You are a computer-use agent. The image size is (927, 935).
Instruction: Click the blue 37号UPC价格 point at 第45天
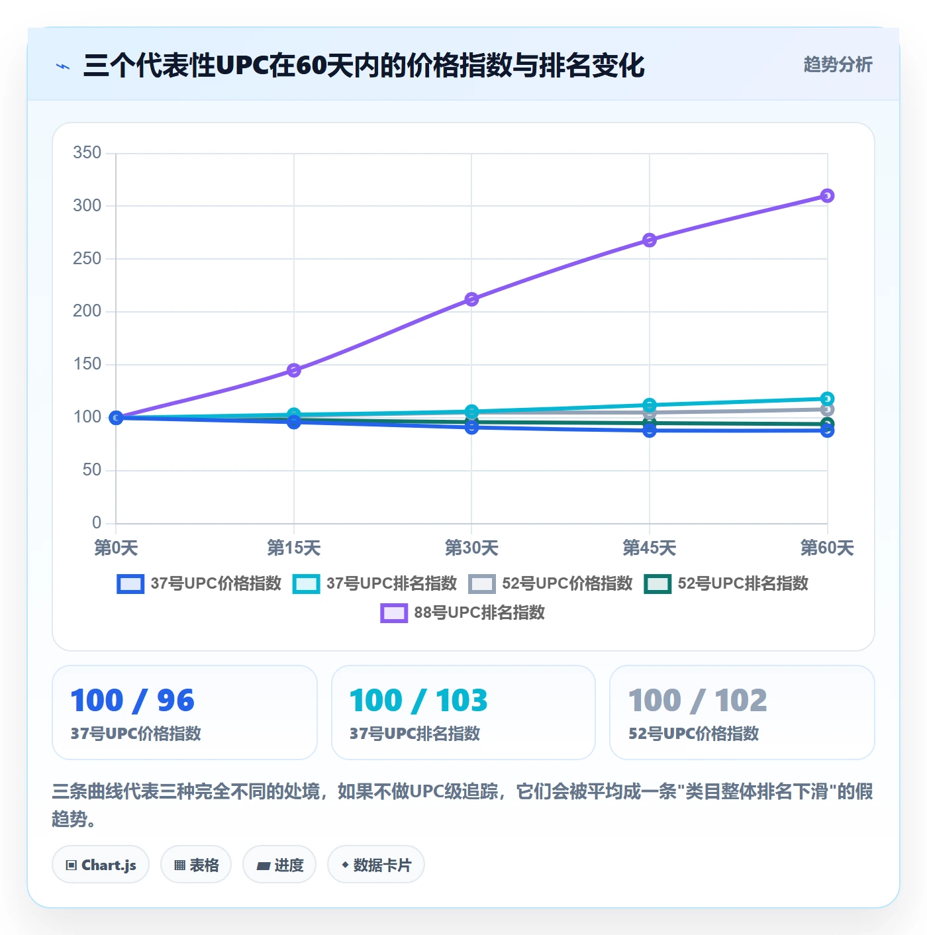point(650,430)
